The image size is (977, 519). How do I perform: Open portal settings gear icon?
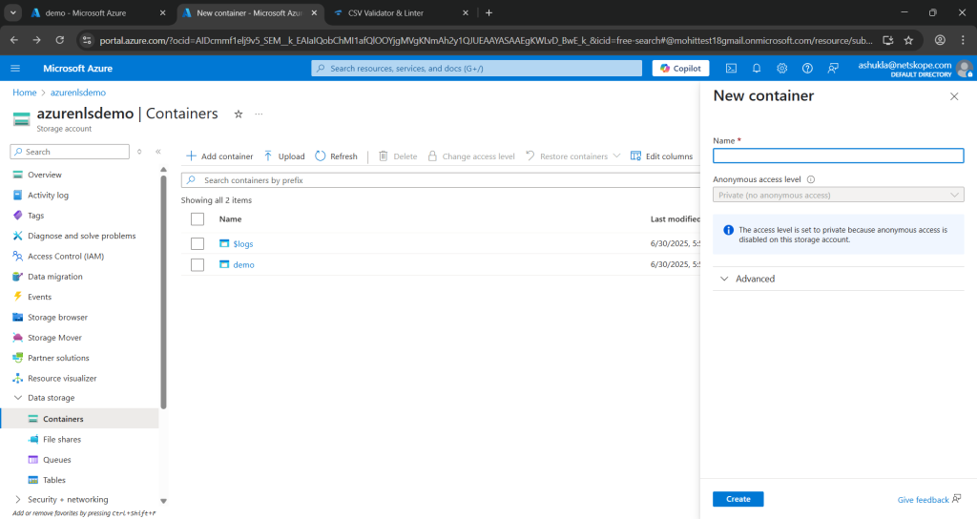[782, 69]
